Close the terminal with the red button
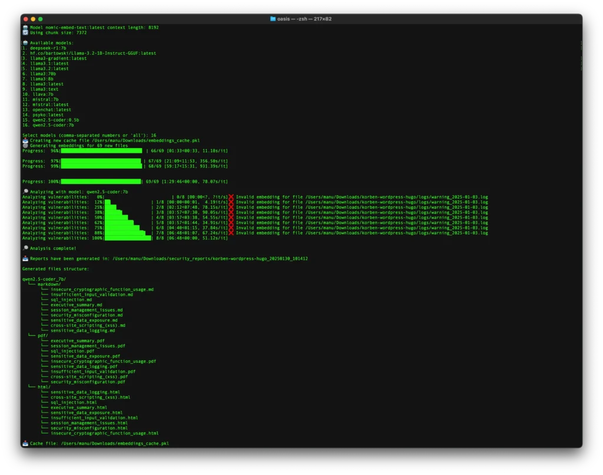This screenshot has width=603, height=475. click(x=26, y=19)
